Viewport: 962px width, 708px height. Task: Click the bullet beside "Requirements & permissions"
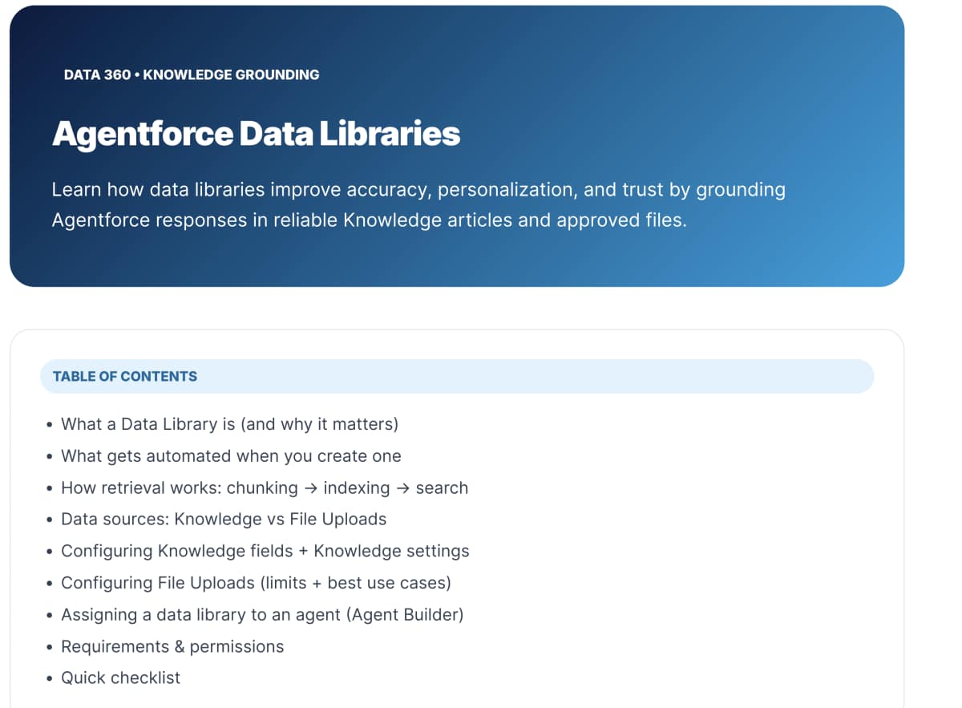(x=50, y=647)
